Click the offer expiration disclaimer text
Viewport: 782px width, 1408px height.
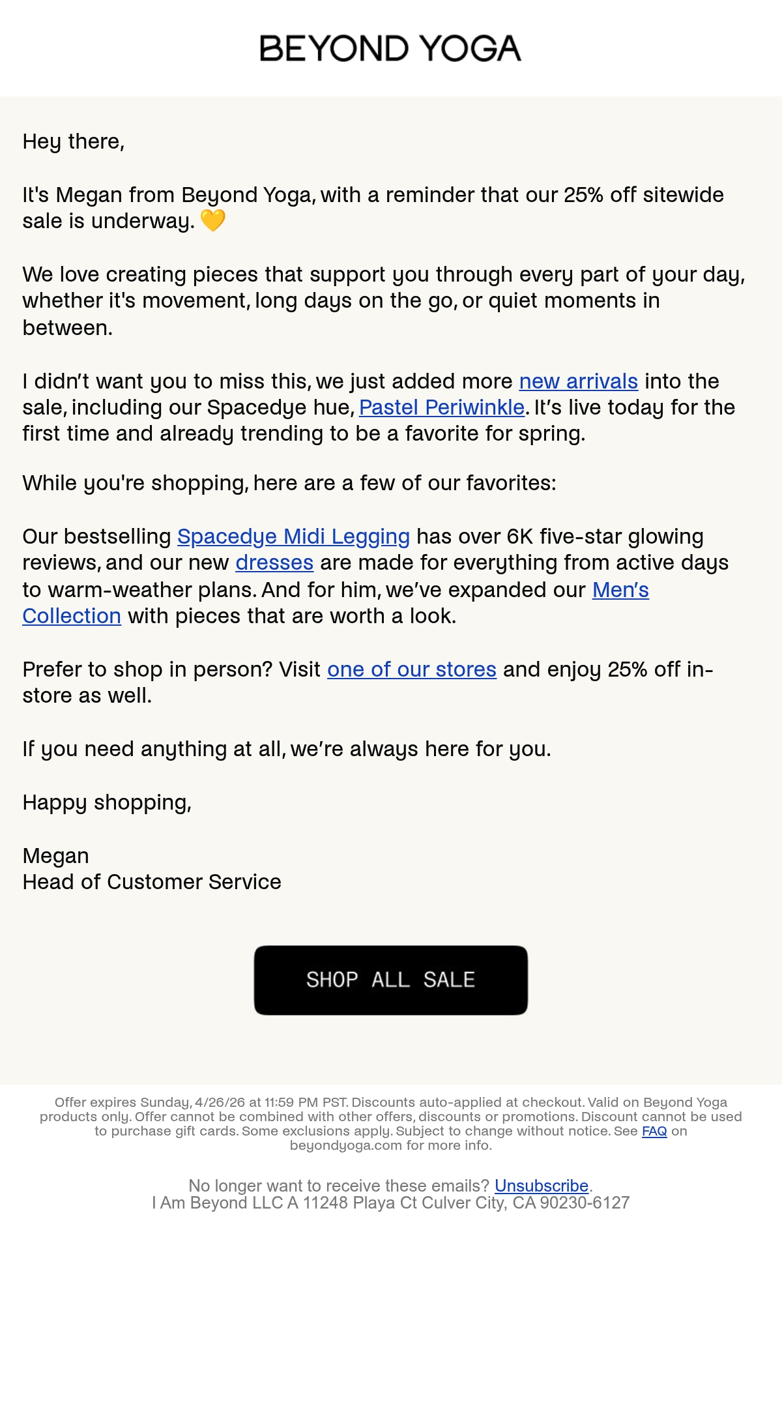(x=391, y=1124)
